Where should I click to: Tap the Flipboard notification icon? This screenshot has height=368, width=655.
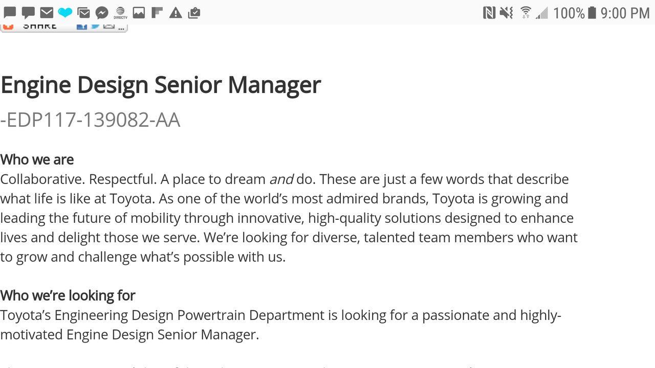point(157,13)
